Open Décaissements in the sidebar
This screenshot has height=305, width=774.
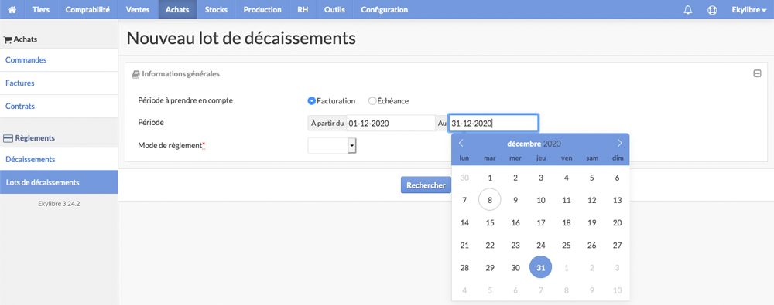59,159
